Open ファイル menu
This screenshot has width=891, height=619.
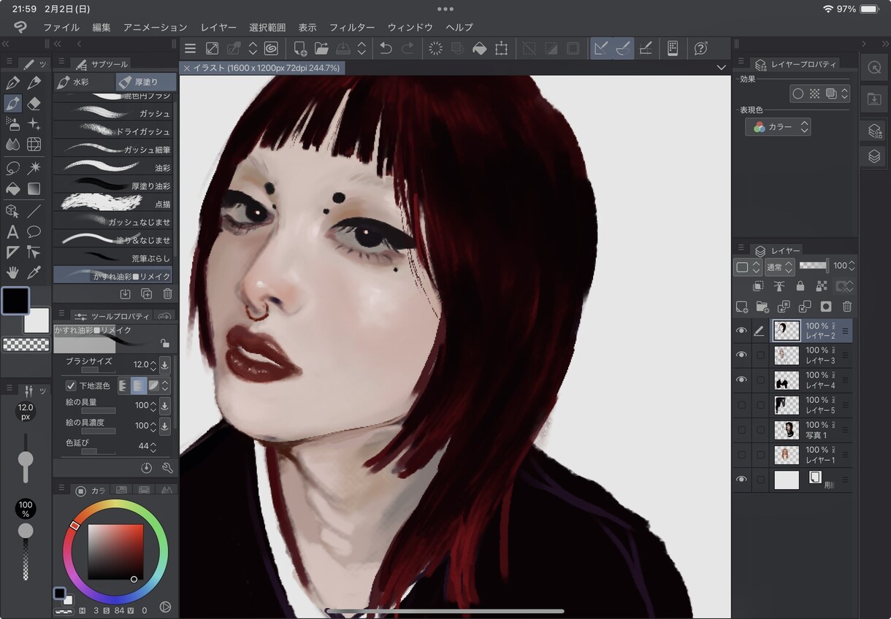[61, 28]
